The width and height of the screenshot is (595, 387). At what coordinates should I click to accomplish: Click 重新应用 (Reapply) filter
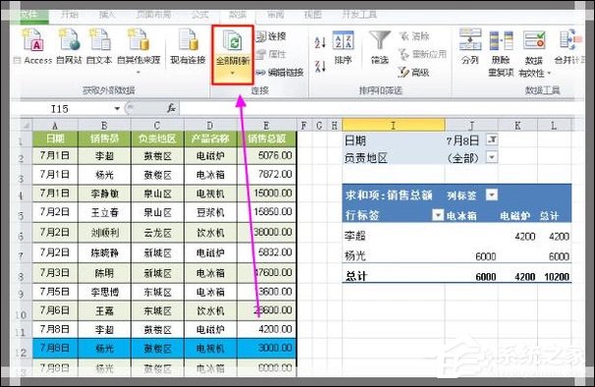pos(422,54)
